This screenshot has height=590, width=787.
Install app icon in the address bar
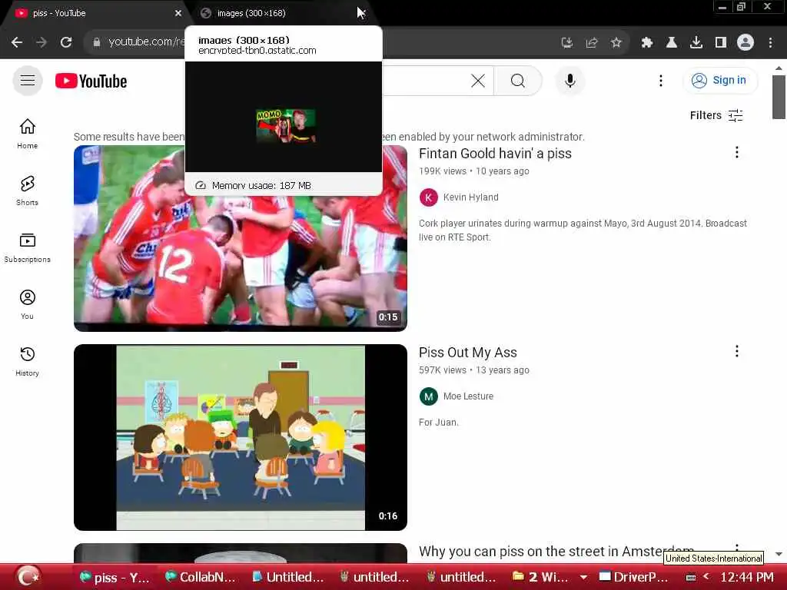click(566, 43)
